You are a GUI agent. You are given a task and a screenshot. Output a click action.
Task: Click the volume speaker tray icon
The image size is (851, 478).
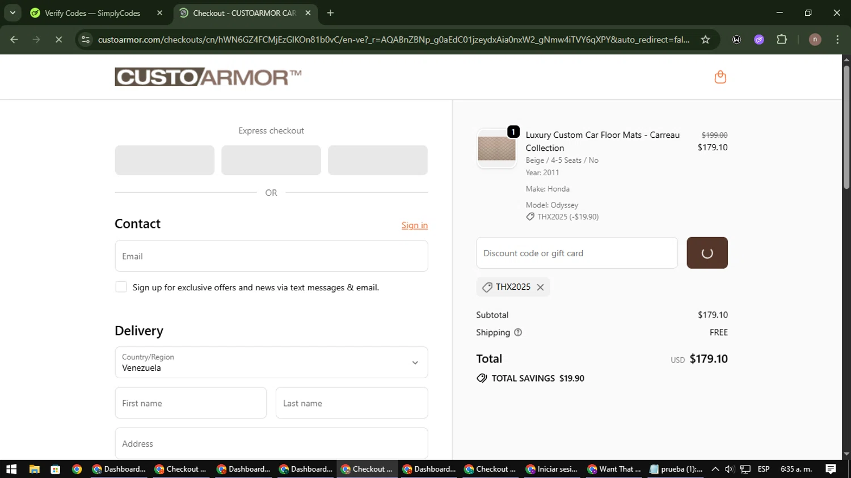pos(730,469)
